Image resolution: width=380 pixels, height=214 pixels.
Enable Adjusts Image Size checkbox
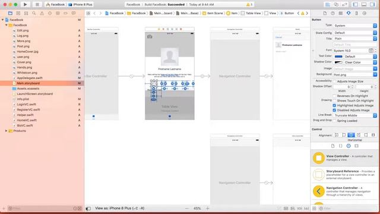tap(334, 81)
